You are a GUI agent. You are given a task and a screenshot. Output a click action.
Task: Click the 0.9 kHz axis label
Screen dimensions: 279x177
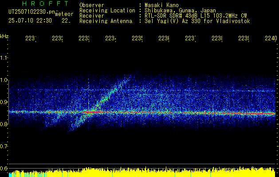tap(4, 102)
